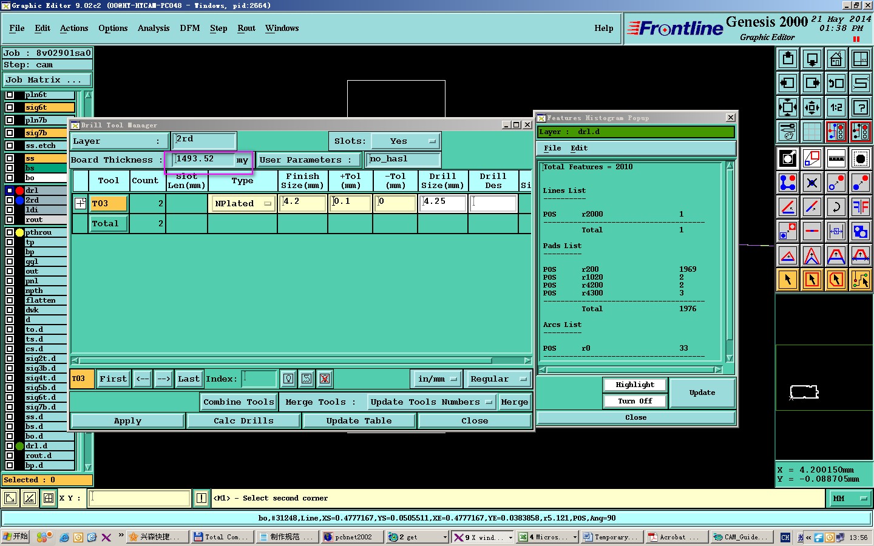Click the bulb icon next to Index field

click(288, 379)
